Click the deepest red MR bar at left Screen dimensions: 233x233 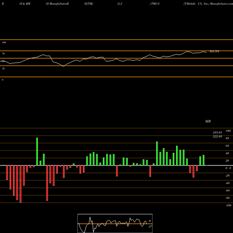tap(21, 184)
